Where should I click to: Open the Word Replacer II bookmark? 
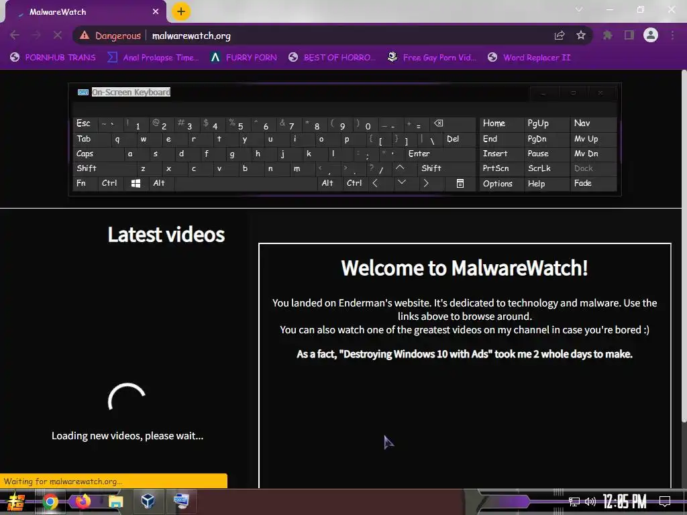[529, 58]
